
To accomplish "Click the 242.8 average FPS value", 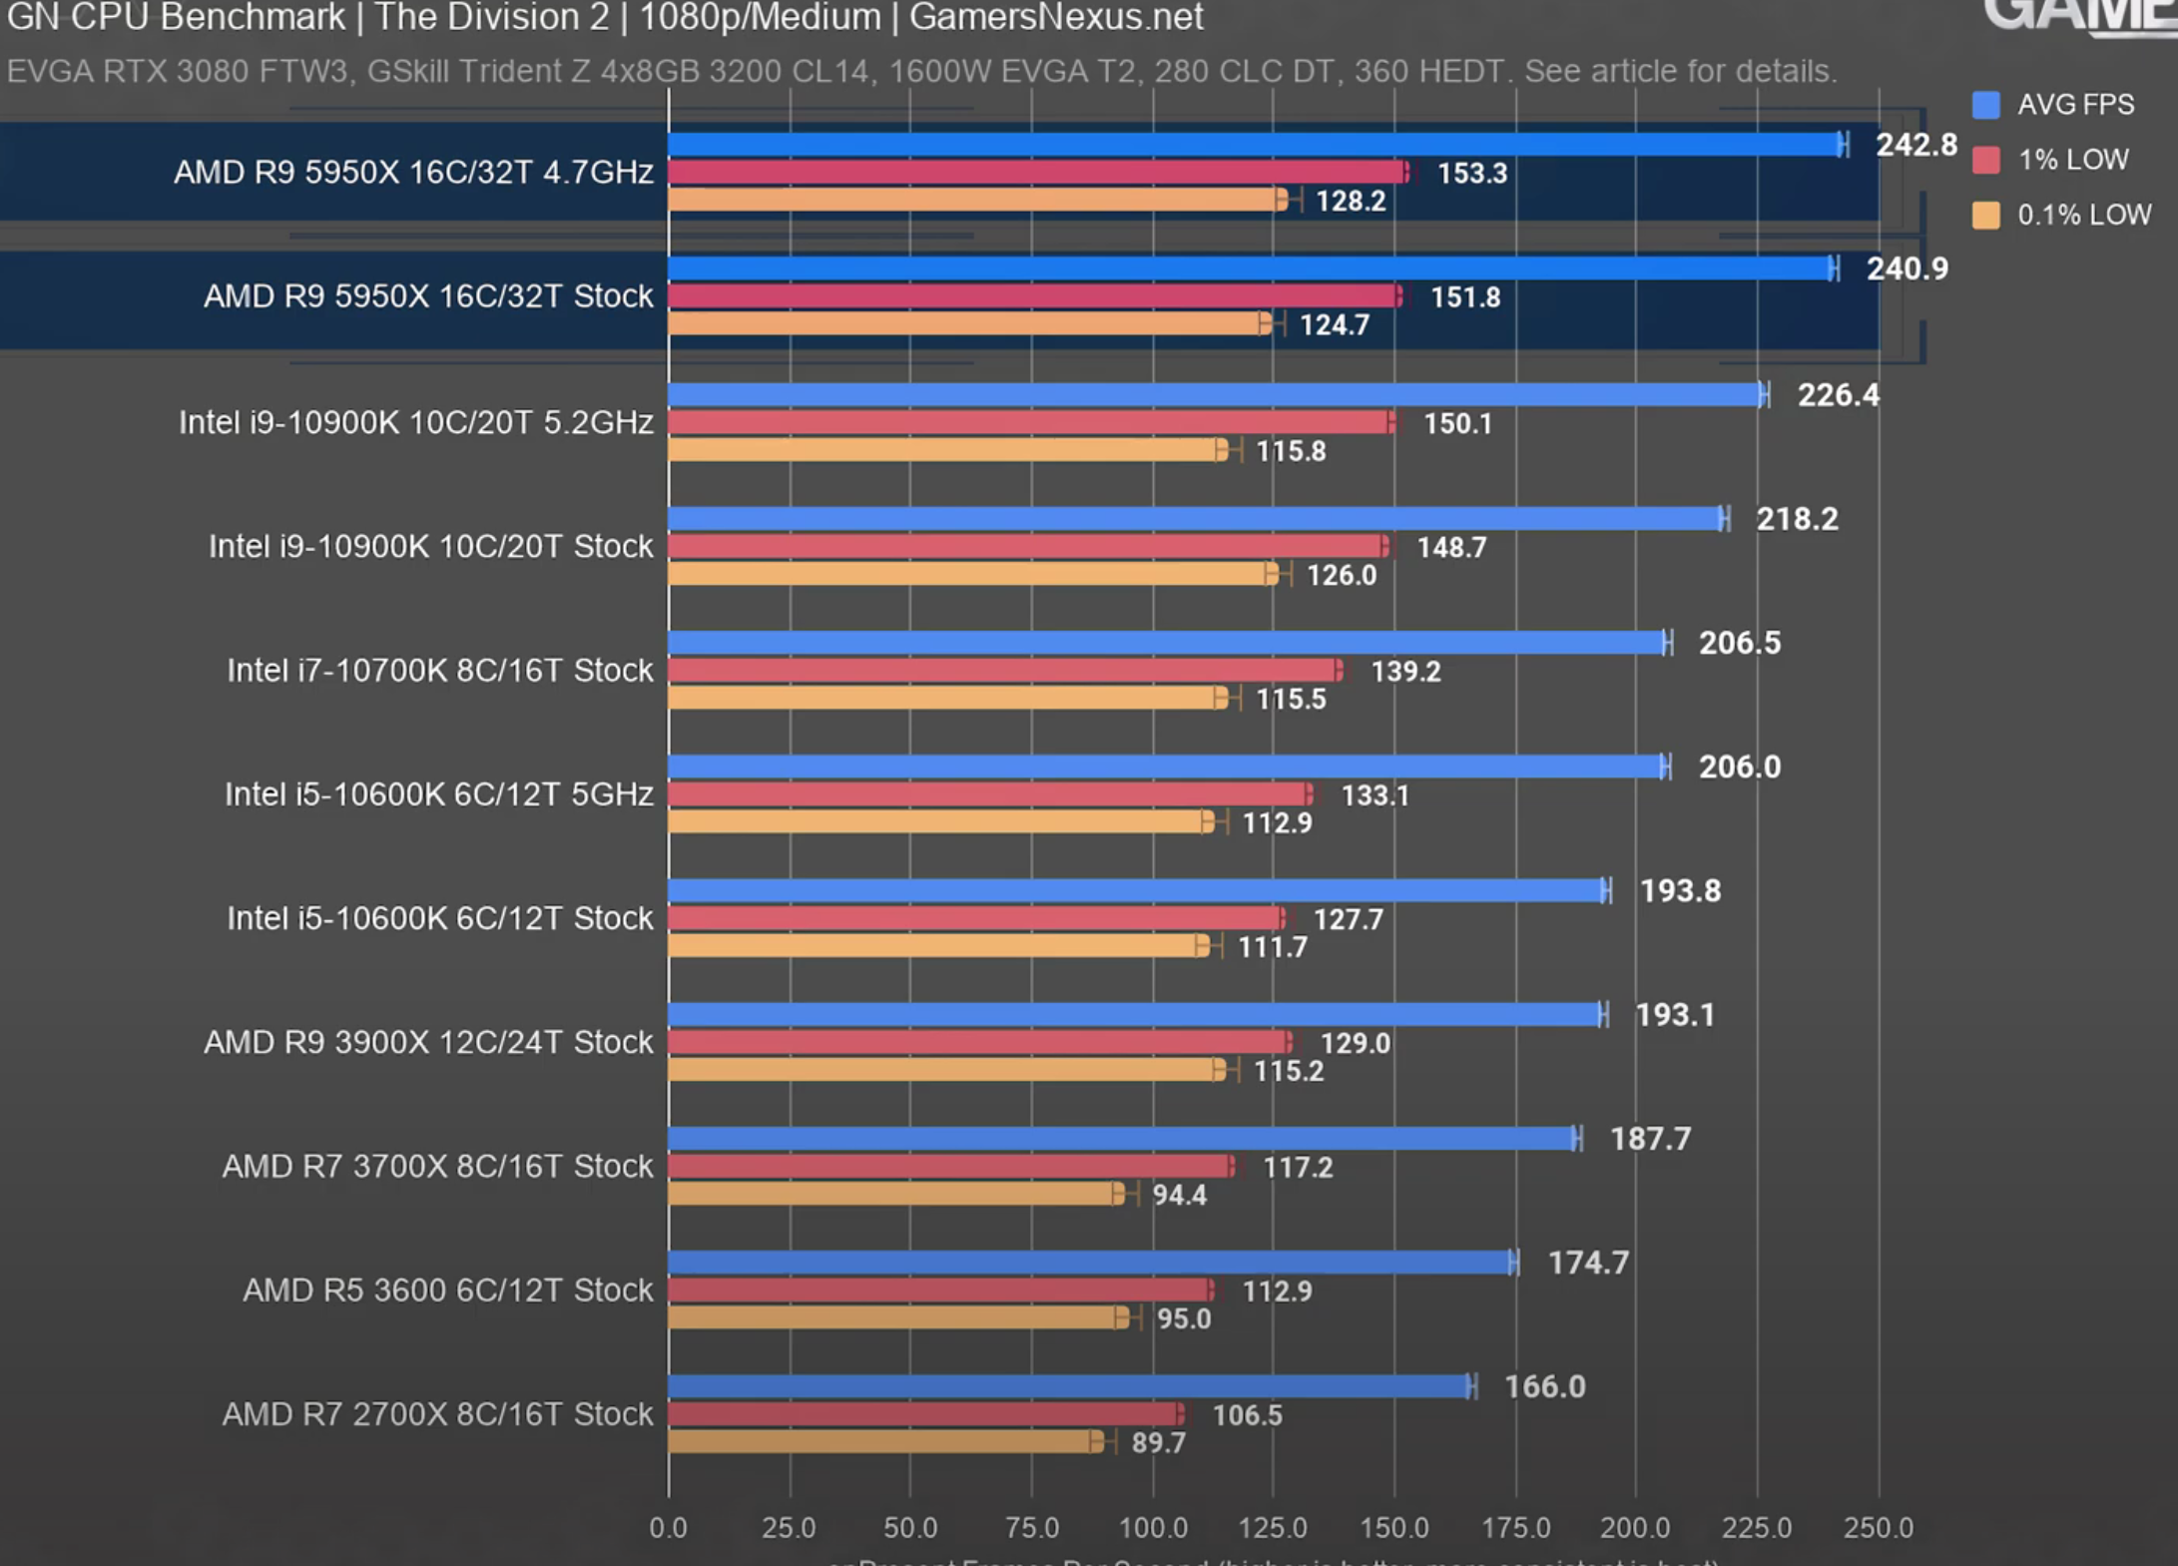I will click(1915, 146).
